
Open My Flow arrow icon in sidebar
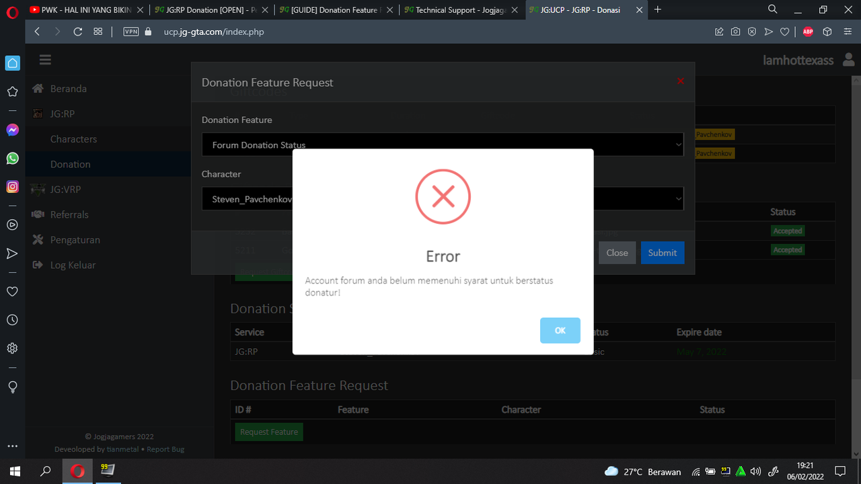coord(12,253)
